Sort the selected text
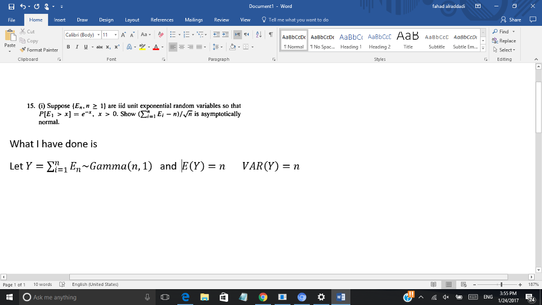Image resolution: width=542 pixels, height=305 pixels. [x=258, y=34]
